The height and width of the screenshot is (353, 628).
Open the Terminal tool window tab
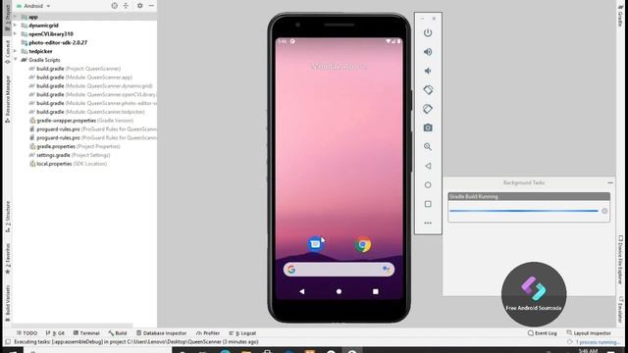pos(86,333)
